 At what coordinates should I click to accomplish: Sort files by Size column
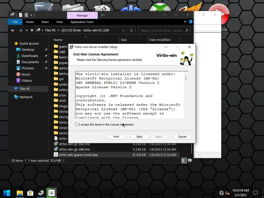124,40
